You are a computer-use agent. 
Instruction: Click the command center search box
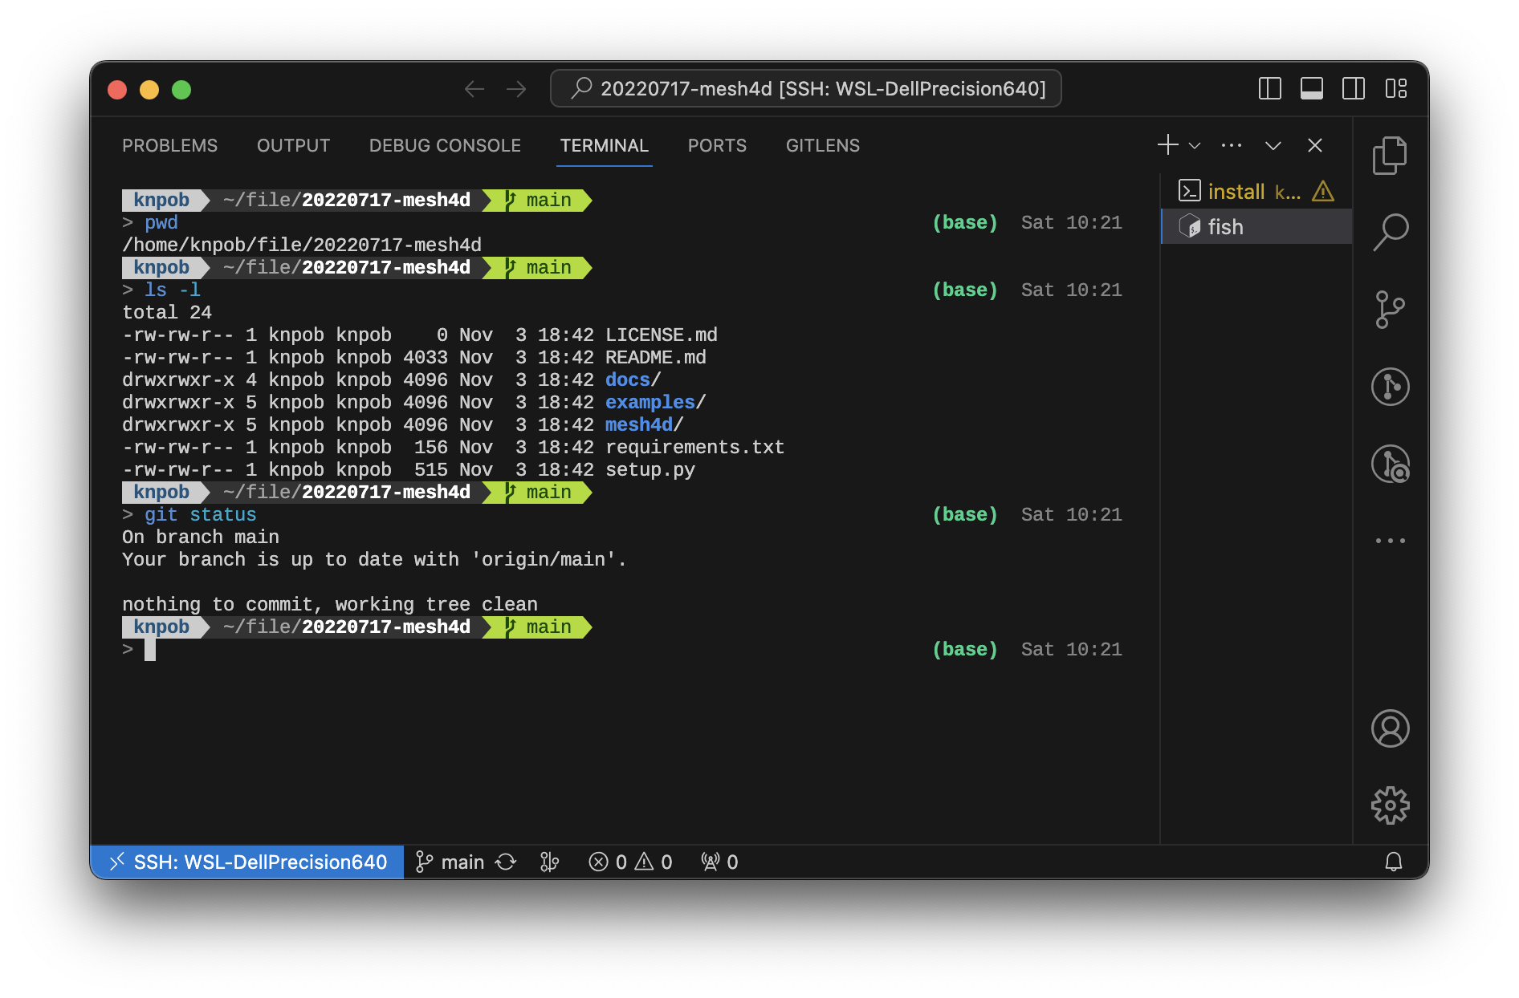805,88
